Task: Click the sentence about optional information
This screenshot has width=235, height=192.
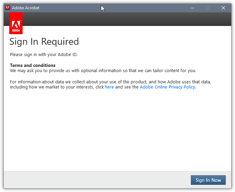Action: [103, 71]
